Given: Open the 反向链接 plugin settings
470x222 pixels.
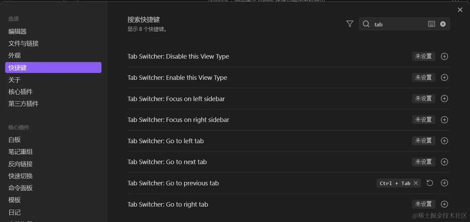Looking at the screenshot, I should [20, 164].
